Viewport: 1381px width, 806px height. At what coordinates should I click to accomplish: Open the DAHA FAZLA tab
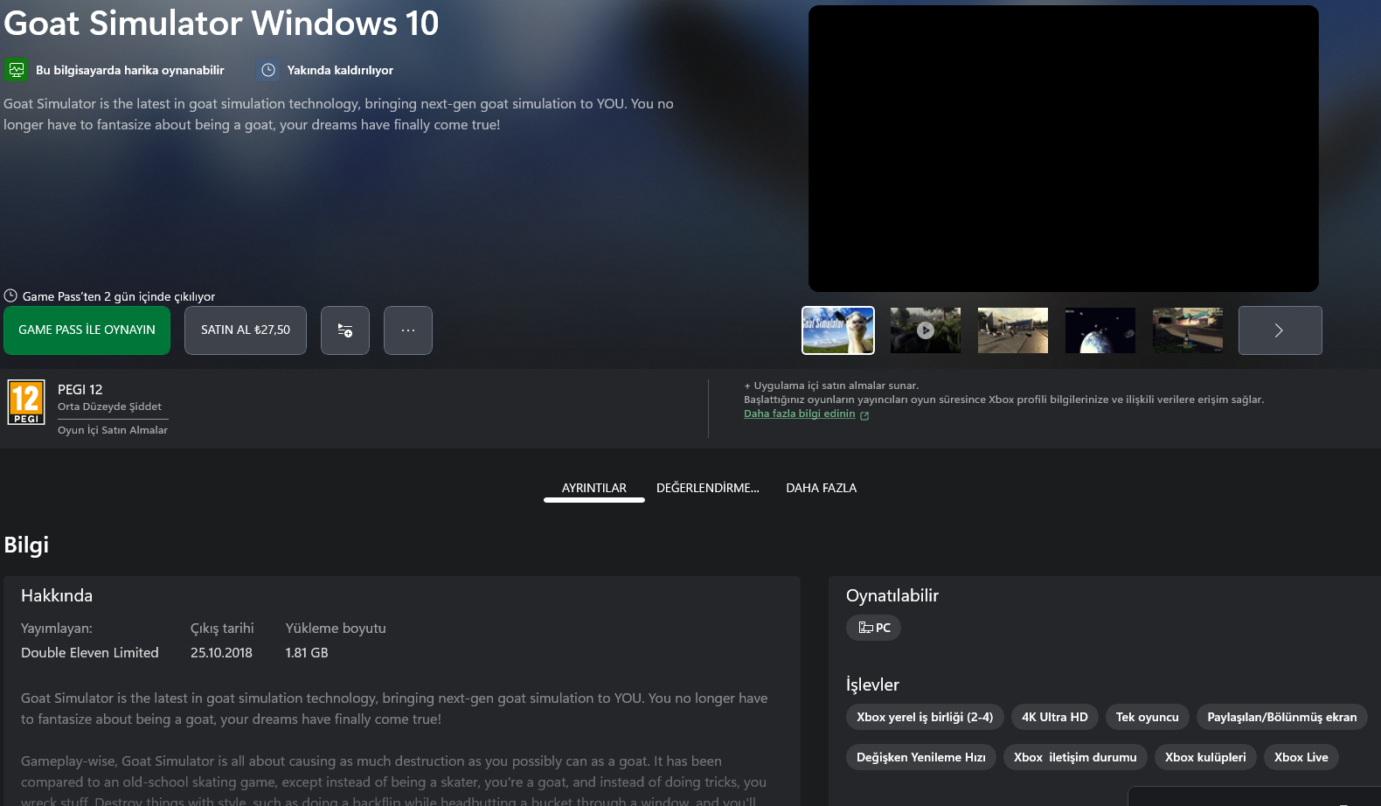tap(822, 488)
